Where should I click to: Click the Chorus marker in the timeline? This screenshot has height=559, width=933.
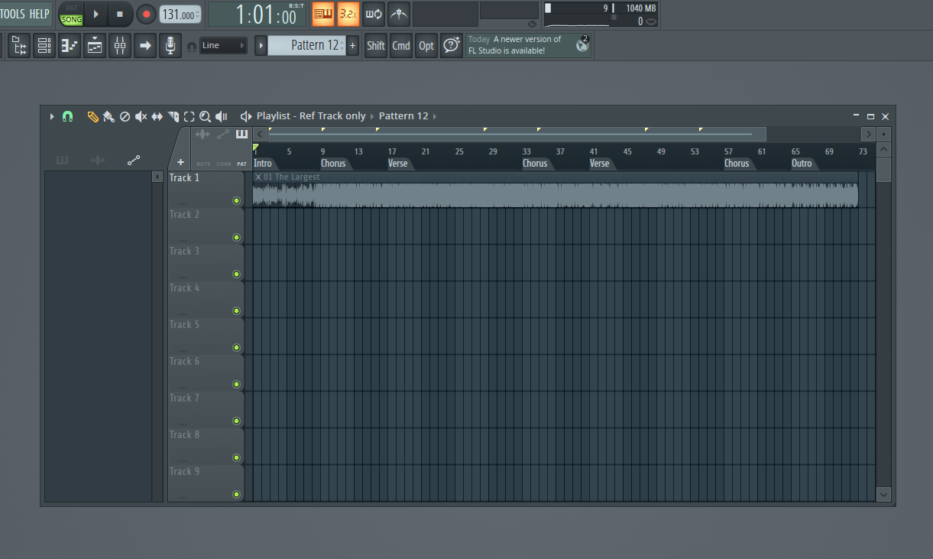click(x=333, y=163)
